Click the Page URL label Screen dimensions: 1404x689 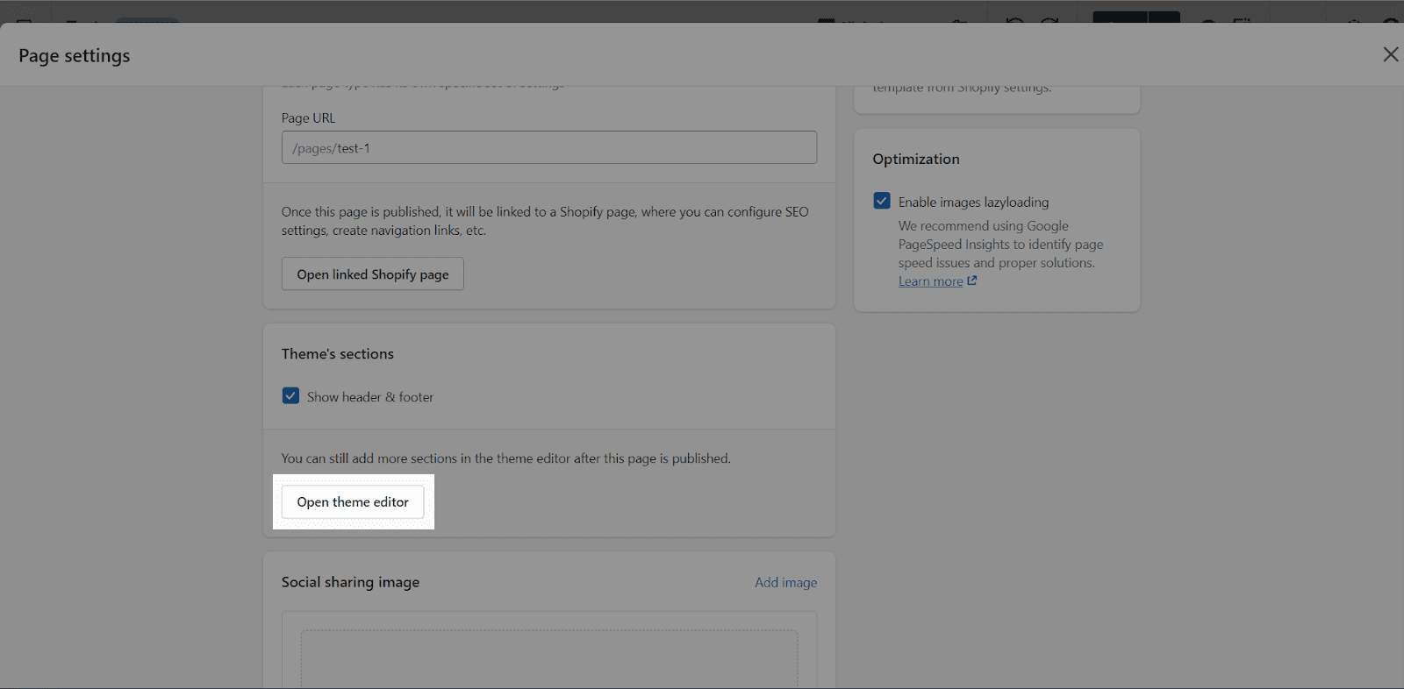(308, 117)
